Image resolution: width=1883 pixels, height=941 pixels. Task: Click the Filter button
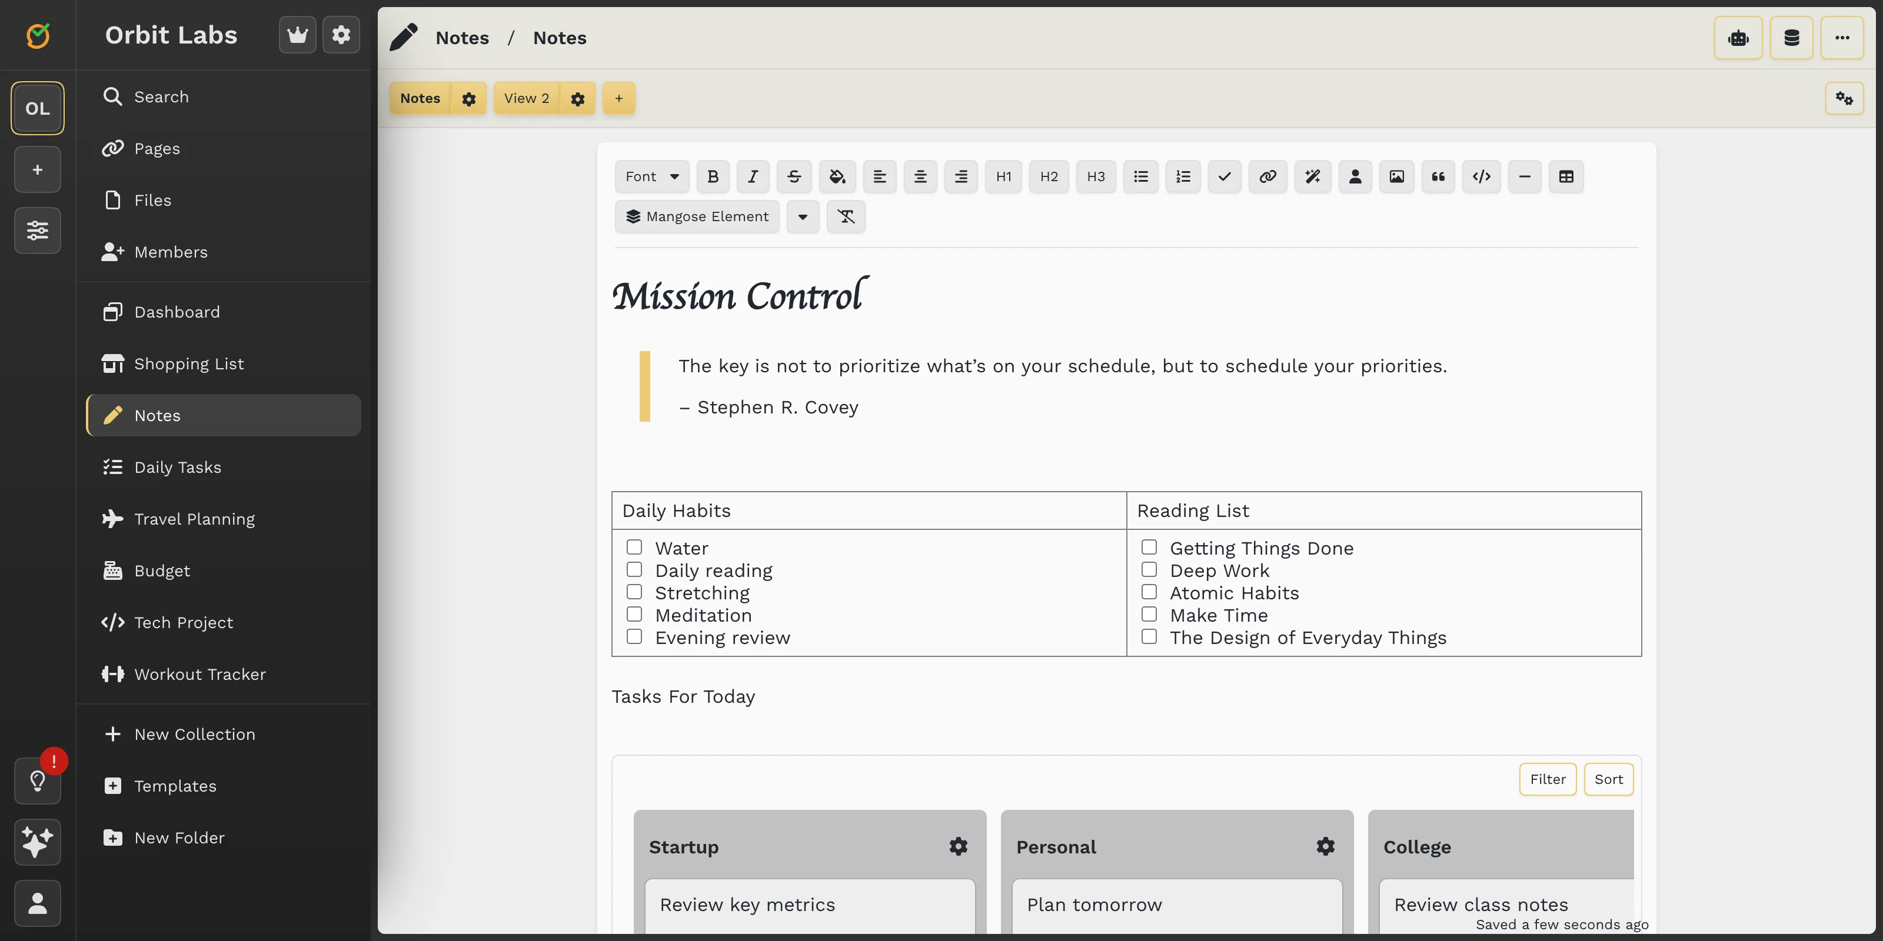pos(1548,779)
